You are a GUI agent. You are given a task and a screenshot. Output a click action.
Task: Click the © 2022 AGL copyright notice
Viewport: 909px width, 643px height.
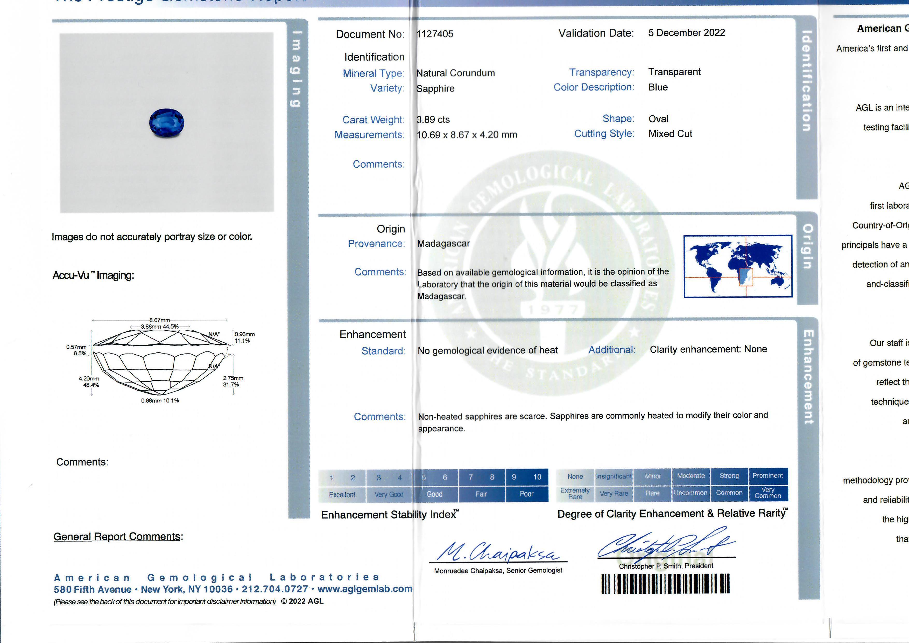302,601
